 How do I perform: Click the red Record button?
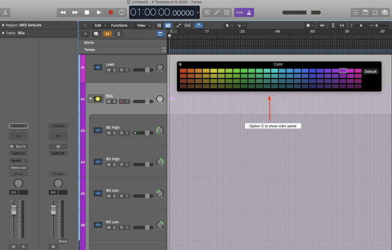[110, 12]
